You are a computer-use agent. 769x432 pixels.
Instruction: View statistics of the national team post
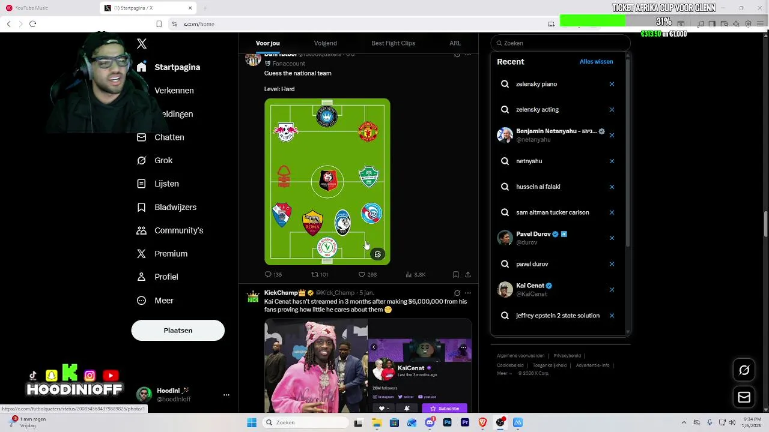pos(415,275)
